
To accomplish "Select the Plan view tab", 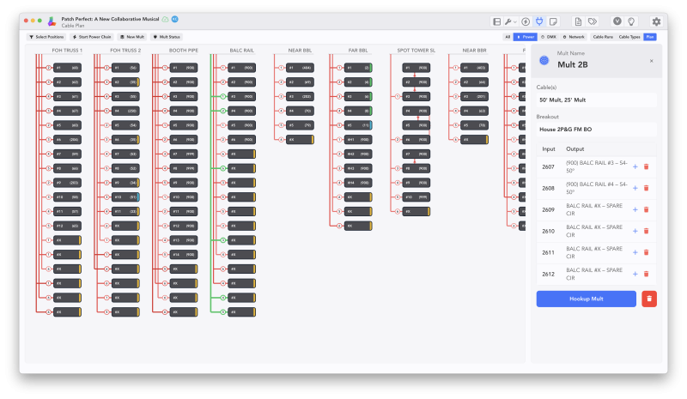I will click(650, 37).
